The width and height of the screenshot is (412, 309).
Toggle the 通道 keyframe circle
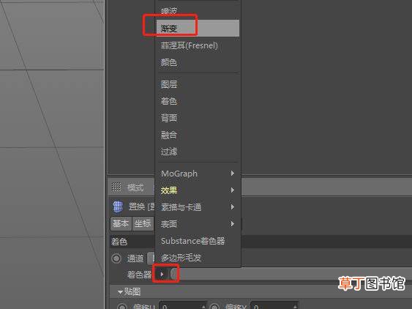pyautogui.click(x=116, y=258)
